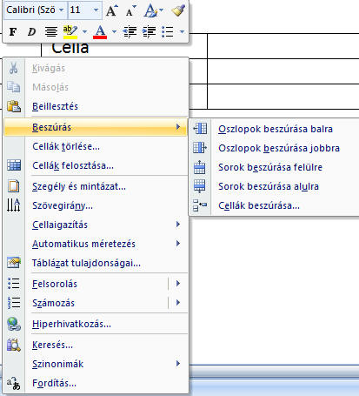Image resolution: width=359 pixels, height=396 pixels.
Task: Click the Oszlopok beszúrása balra icon
Action: pyautogui.click(x=200, y=129)
